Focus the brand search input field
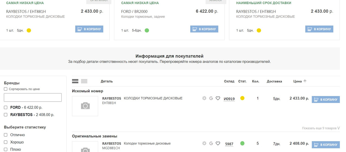The height and width of the screenshot is (152, 346). point(33,97)
